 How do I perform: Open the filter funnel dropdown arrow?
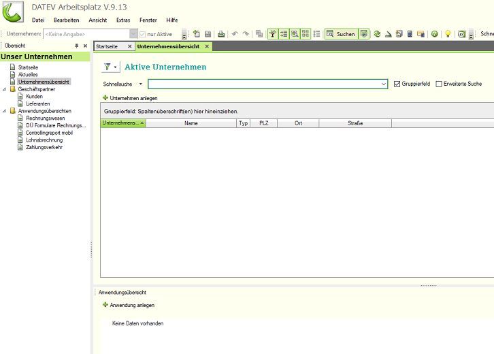click(115, 67)
